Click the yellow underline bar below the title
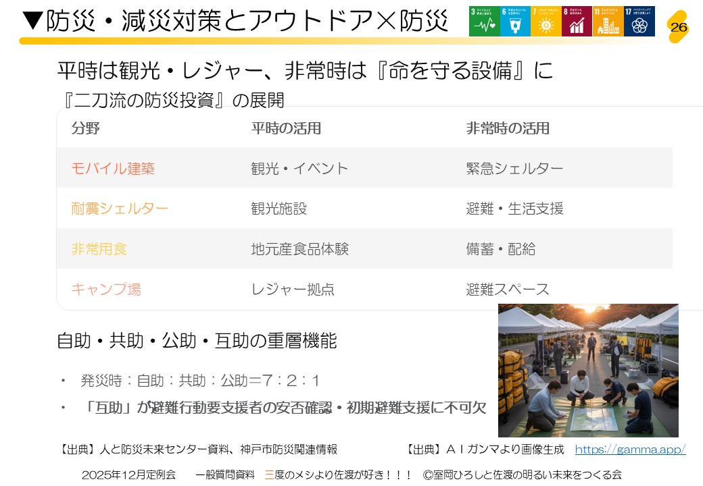 click(237, 41)
